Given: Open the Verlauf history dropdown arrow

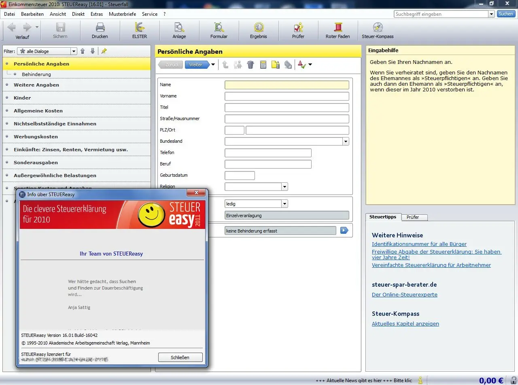Looking at the screenshot, I should (37, 27).
